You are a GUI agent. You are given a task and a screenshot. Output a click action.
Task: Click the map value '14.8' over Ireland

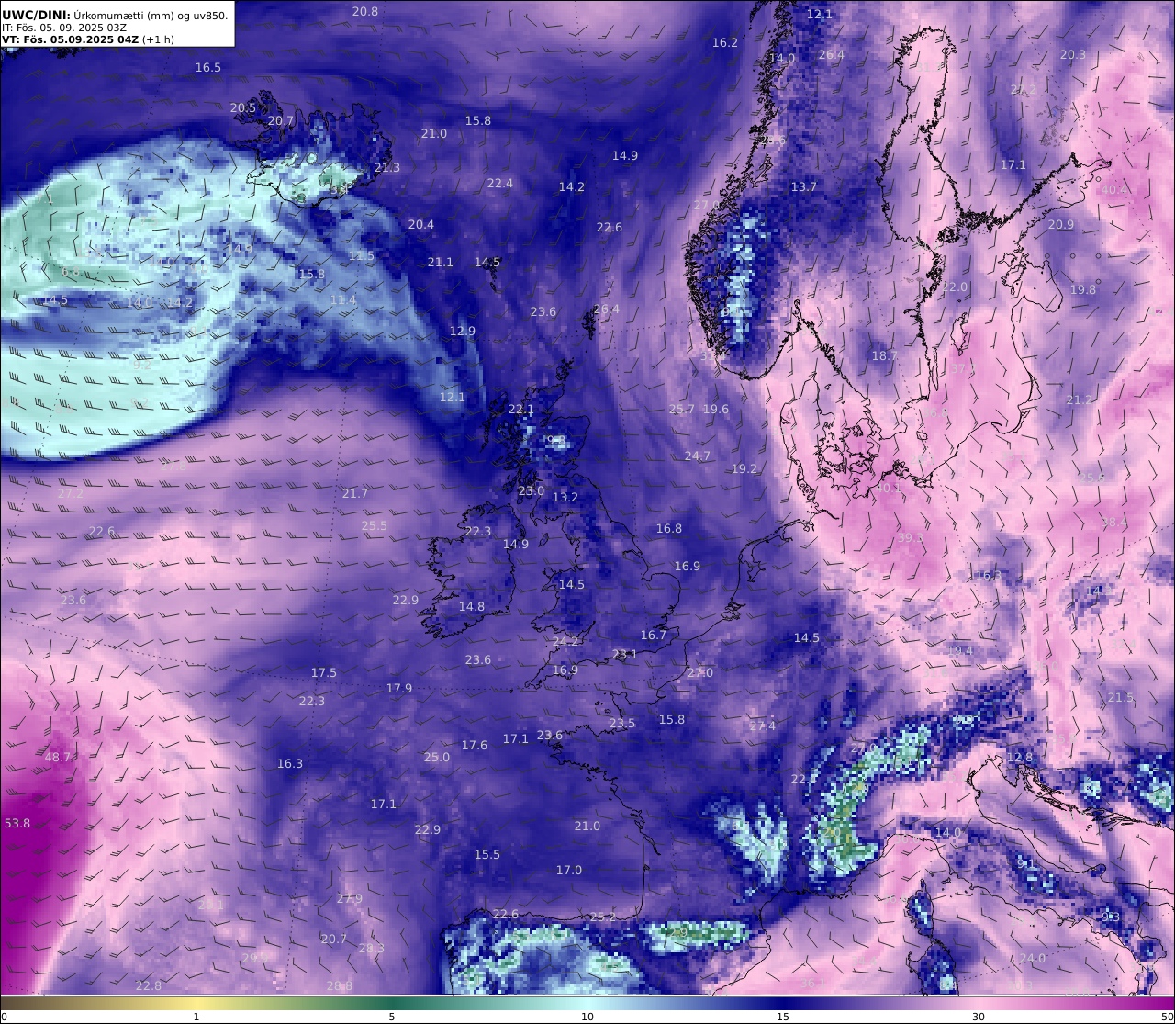(x=472, y=607)
